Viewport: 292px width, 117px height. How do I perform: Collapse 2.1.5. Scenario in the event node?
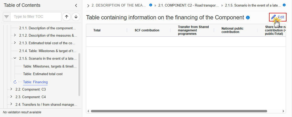[15, 58]
